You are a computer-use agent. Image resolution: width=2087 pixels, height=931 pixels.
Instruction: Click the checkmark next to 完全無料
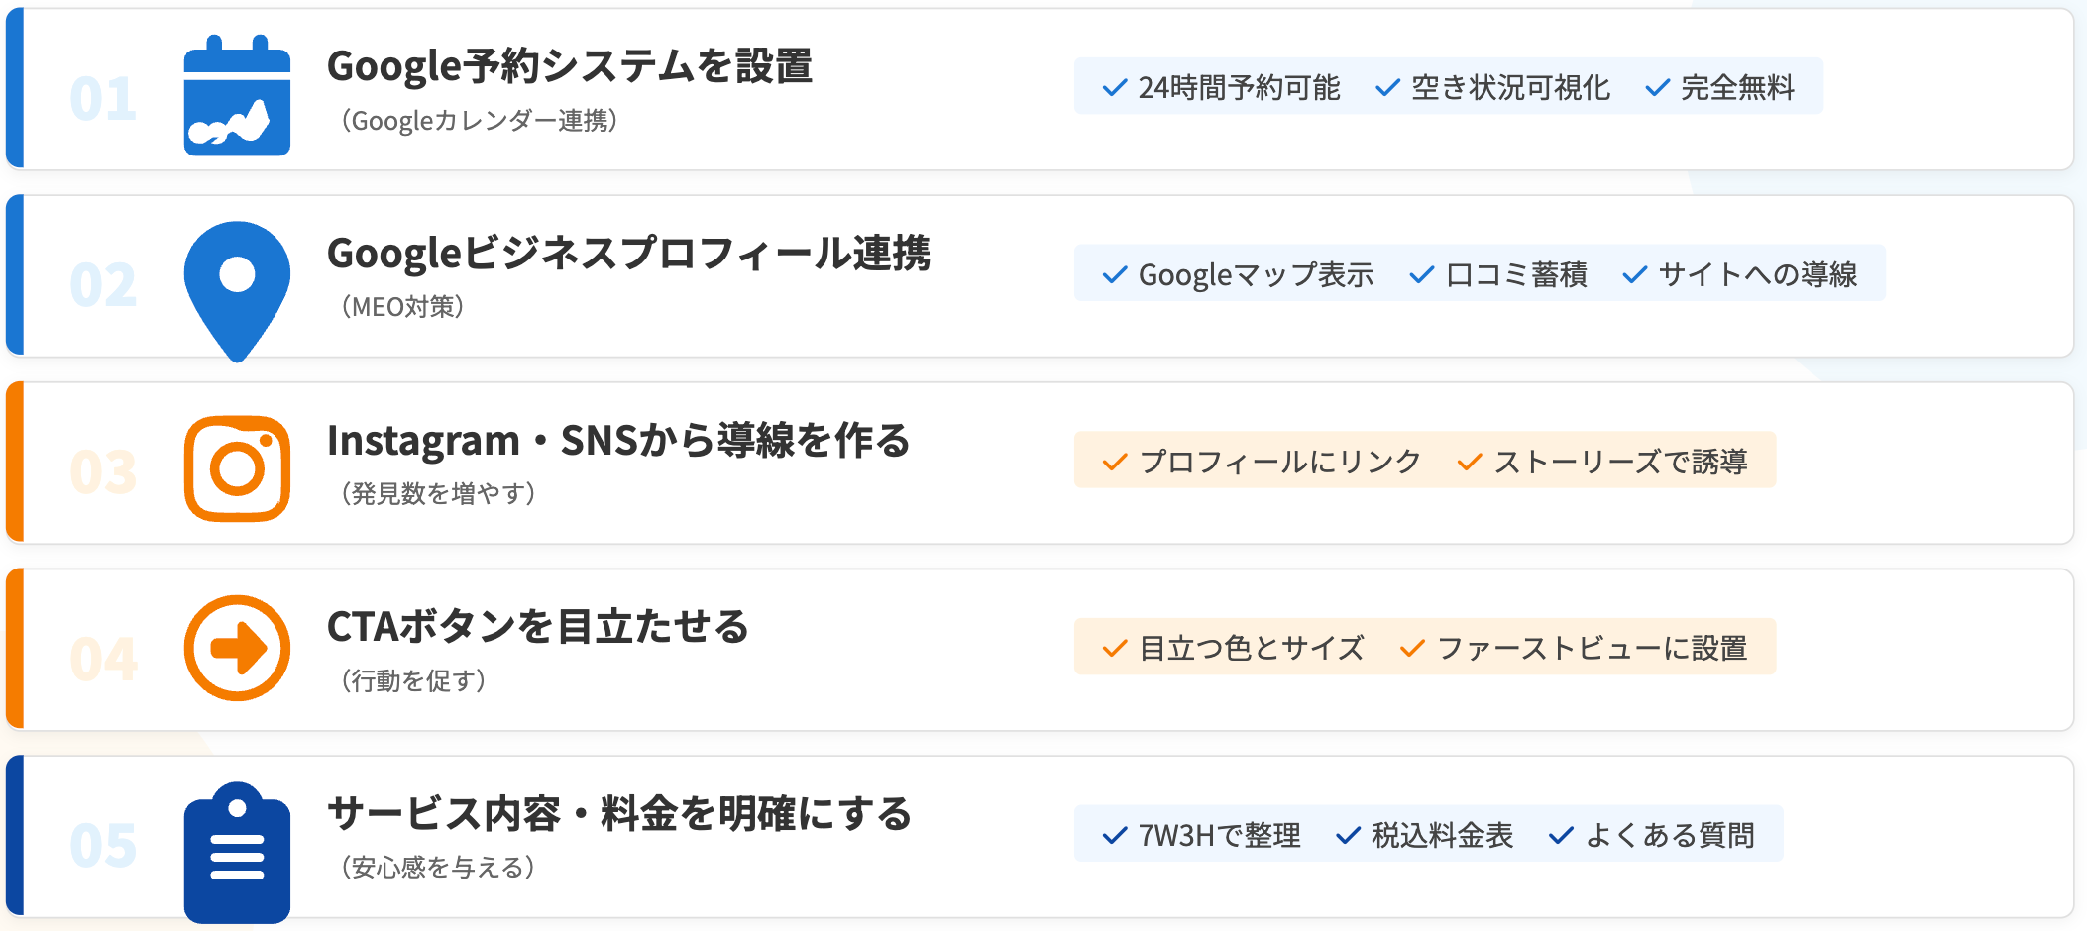point(1657,88)
